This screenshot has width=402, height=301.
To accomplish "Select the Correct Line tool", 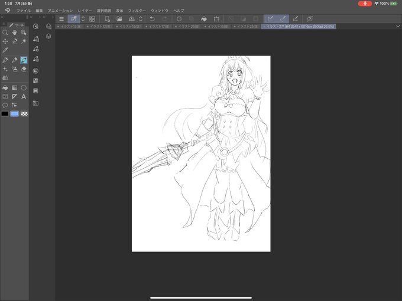I will [14, 105].
